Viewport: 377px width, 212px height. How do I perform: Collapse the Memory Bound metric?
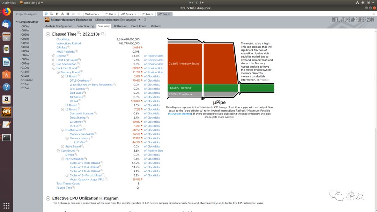58,72
